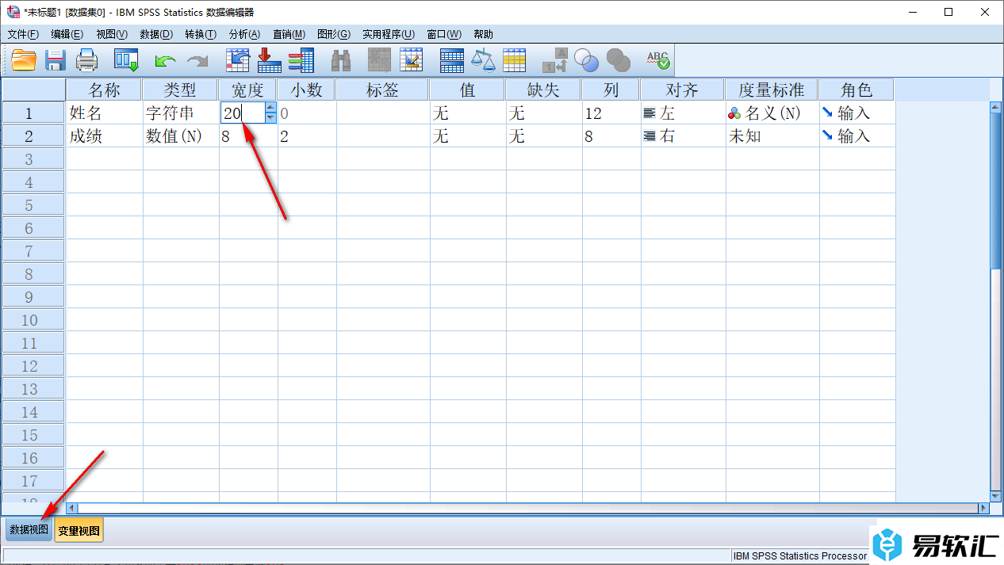1004x565 pixels.
Task: Open the 文件(F) menu
Action: tap(23, 34)
